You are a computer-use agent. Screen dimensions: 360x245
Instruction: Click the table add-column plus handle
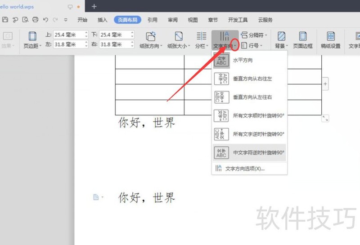(x=325, y=84)
